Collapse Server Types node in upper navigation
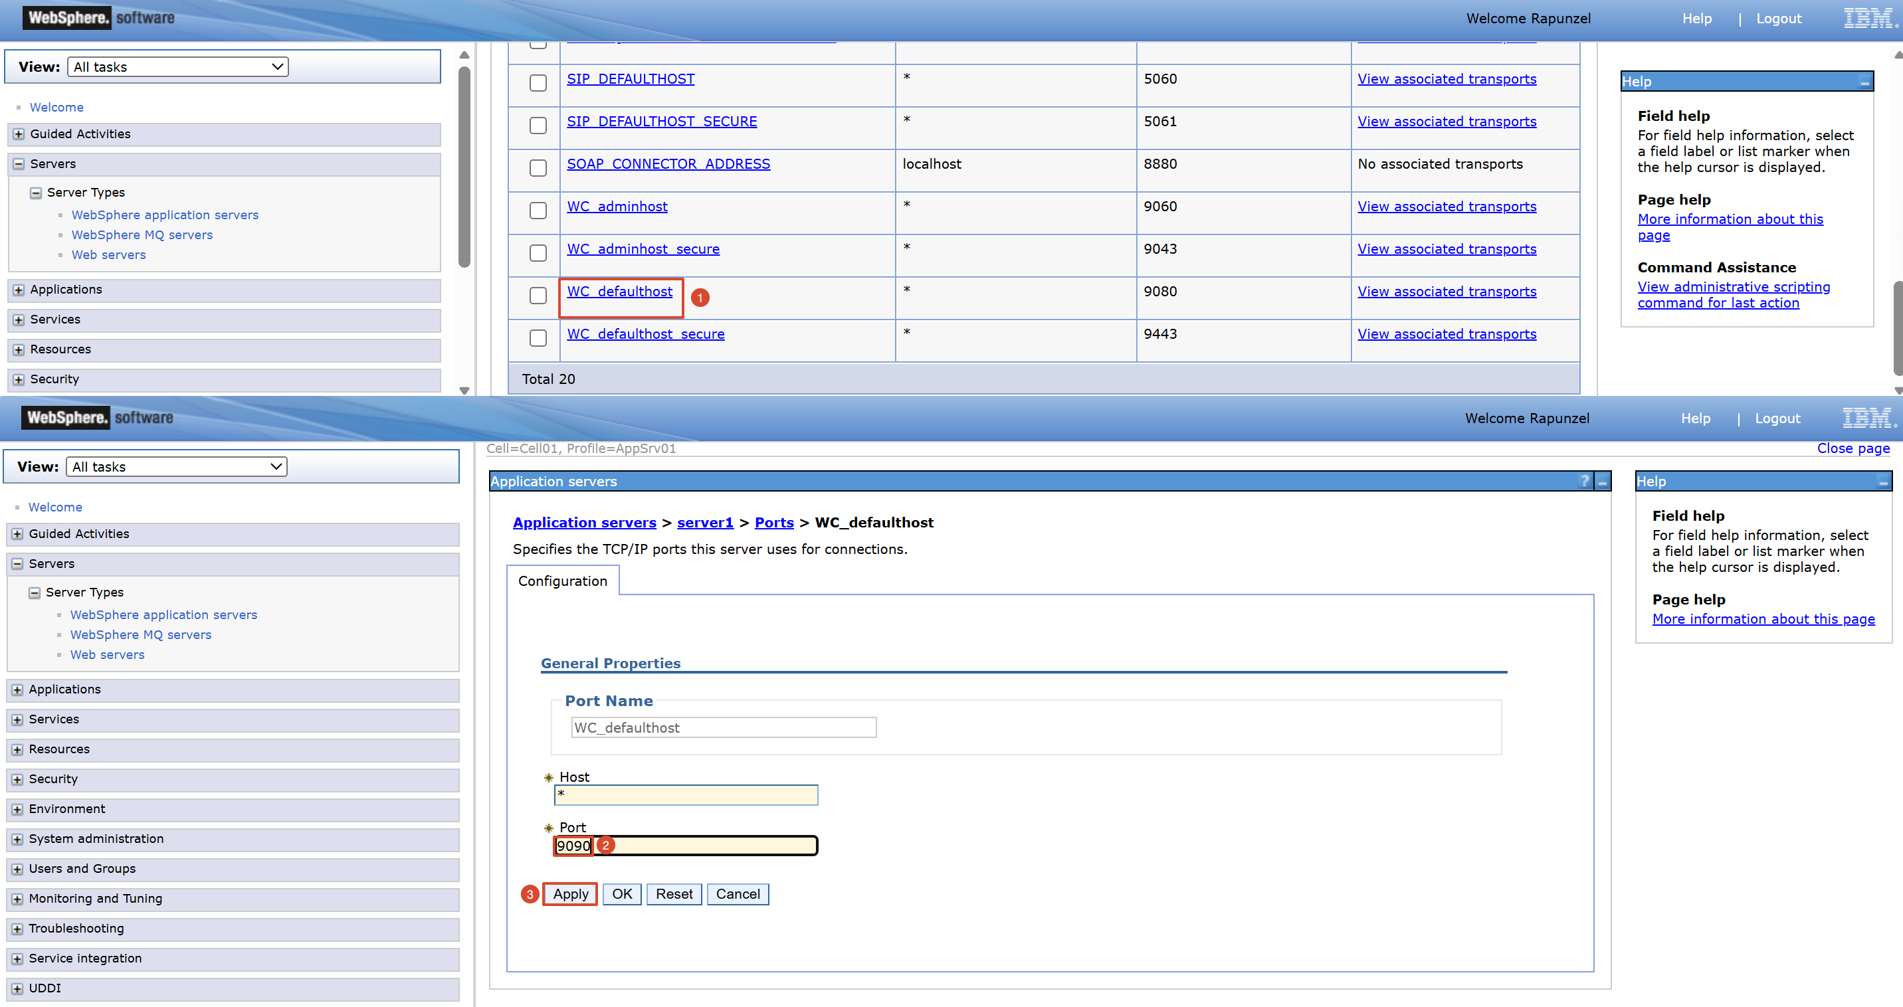The image size is (1903, 1007). (35, 193)
